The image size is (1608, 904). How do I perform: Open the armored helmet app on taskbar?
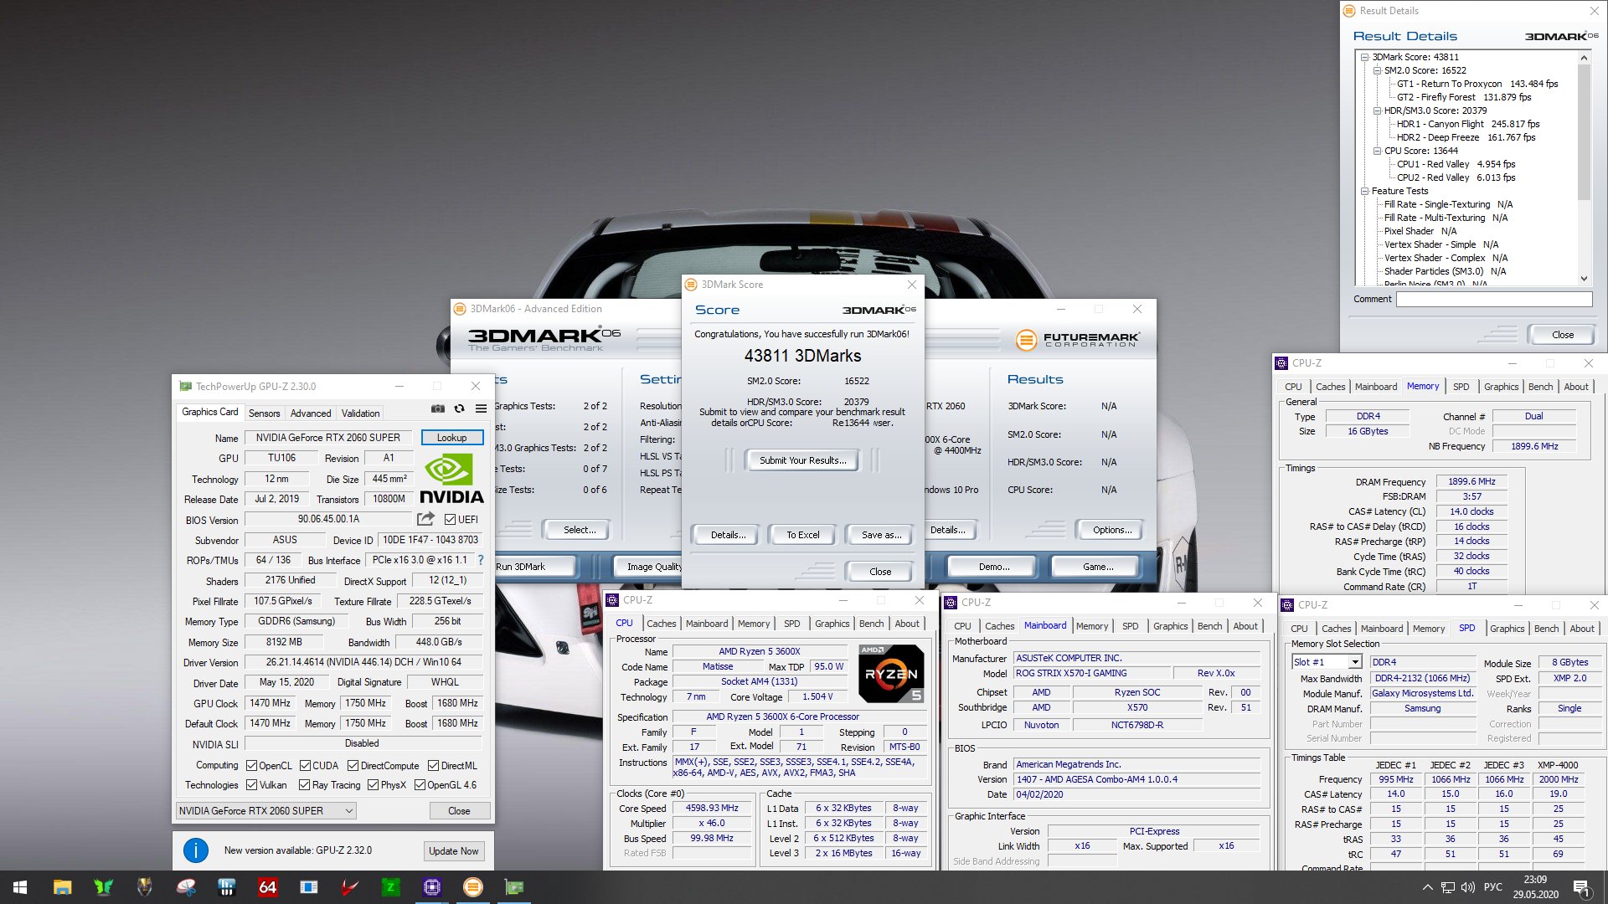point(144,887)
